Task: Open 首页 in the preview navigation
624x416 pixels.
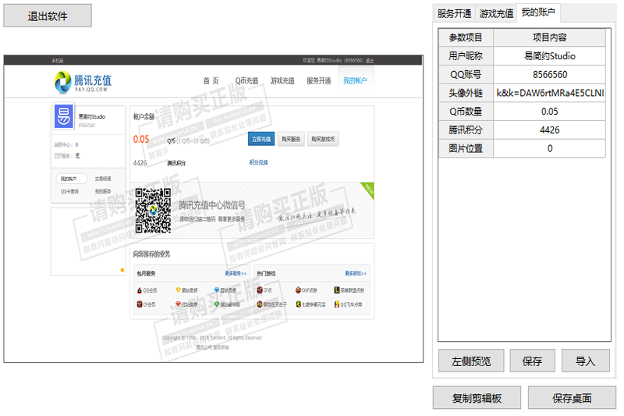Action: [211, 81]
